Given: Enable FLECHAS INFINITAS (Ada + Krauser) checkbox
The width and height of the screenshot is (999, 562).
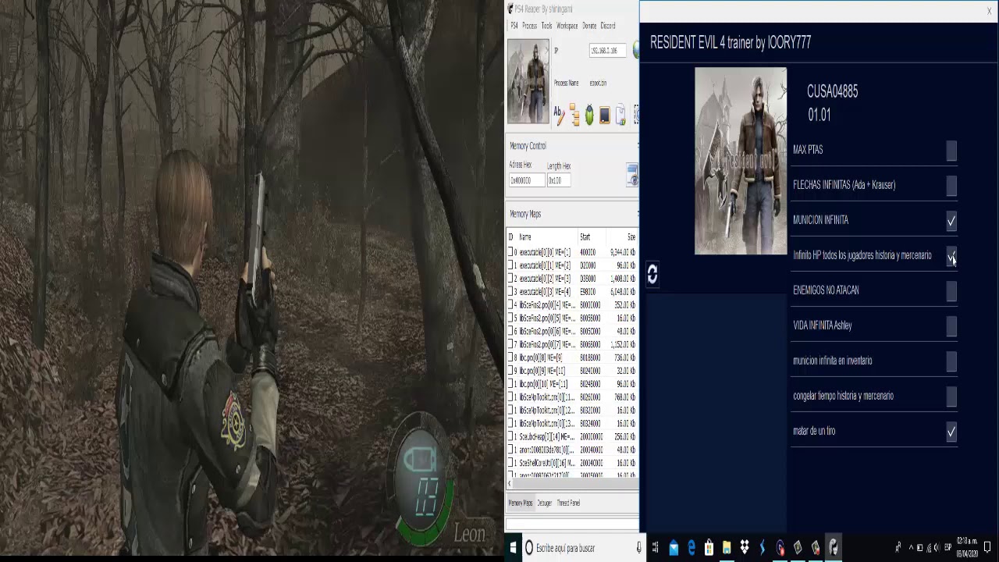Looking at the screenshot, I should pyautogui.click(x=951, y=187).
